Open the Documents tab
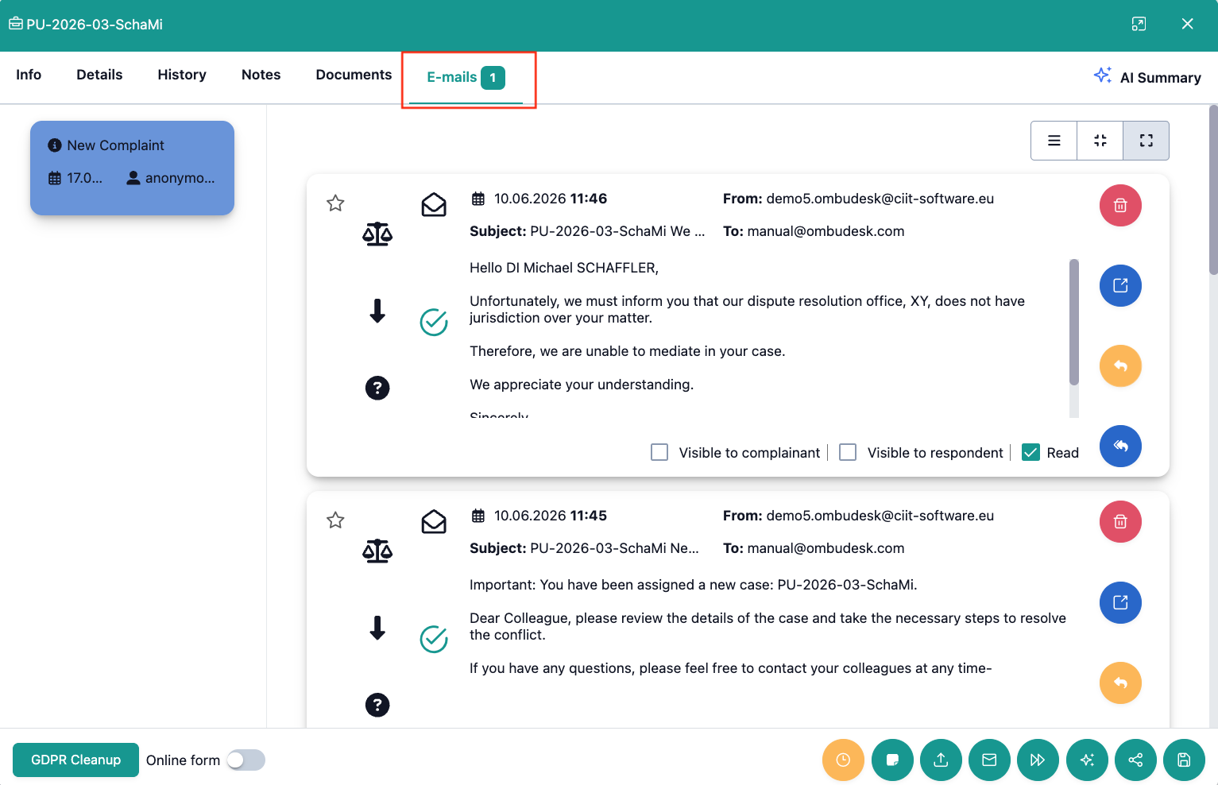Image resolution: width=1218 pixels, height=785 pixels. pyautogui.click(x=354, y=75)
